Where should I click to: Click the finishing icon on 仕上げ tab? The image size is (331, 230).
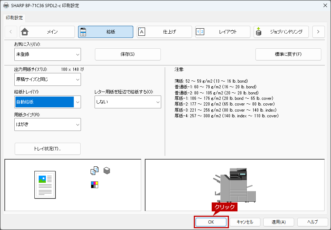[x=141, y=32]
